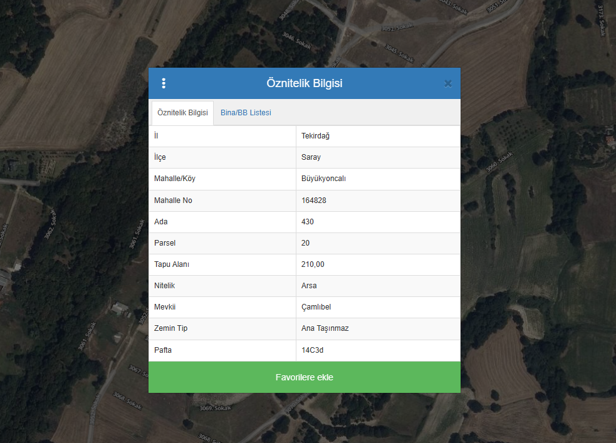Click the 3060. Sokak street label on map
This screenshot has width=616, height=443.
tap(499, 162)
